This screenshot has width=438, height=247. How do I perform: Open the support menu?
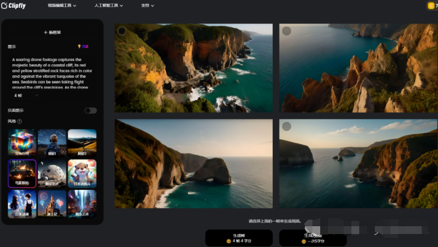click(x=148, y=6)
